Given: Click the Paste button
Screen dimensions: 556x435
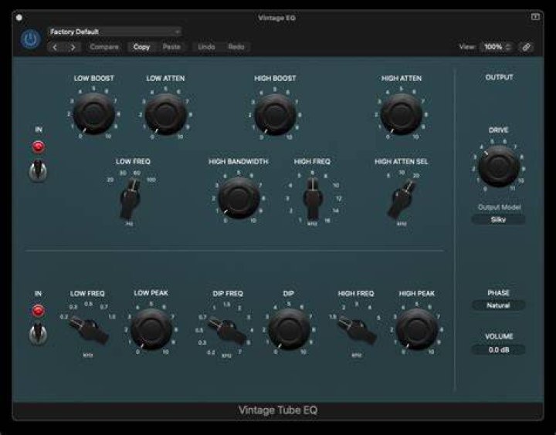Looking at the screenshot, I should pos(171,47).
